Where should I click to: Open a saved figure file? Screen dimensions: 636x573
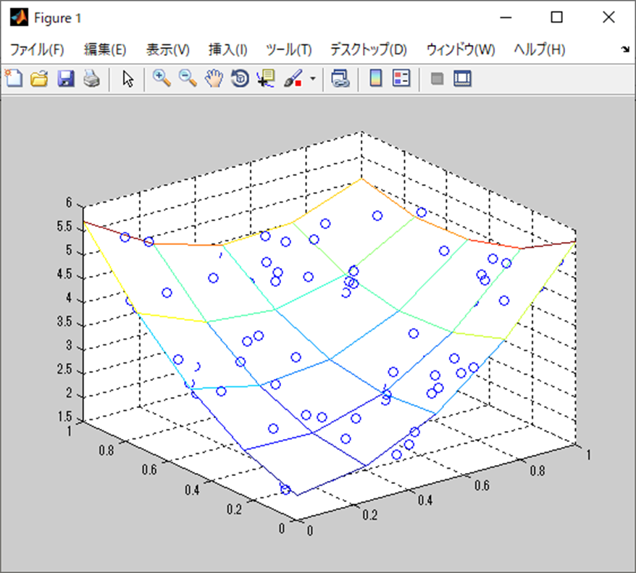click(x=40, y=78)
